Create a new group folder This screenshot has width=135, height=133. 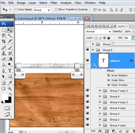120,131
